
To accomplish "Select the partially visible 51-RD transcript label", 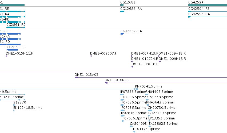I will [5, 19].
